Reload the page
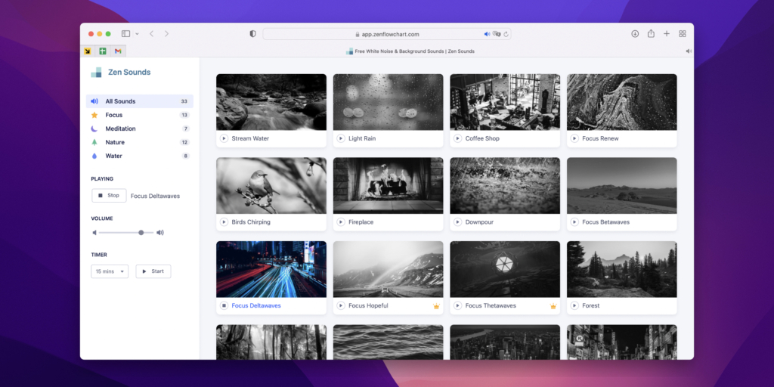774x387 pixels. (x=506, y=35)
